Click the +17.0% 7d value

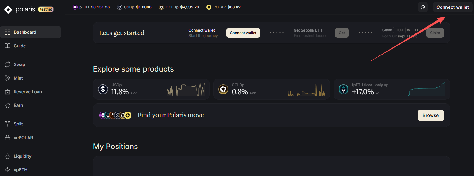[363, 92]
